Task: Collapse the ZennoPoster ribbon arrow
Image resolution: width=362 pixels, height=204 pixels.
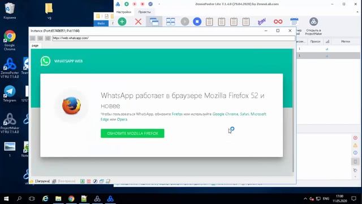Action: tap(357, 12)
